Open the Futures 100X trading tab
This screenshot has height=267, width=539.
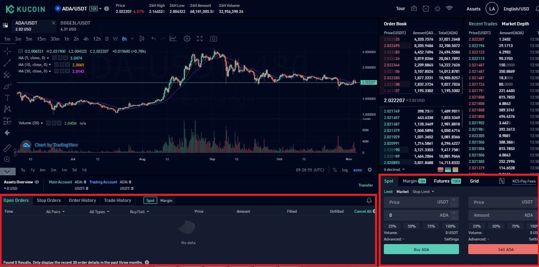447,181
